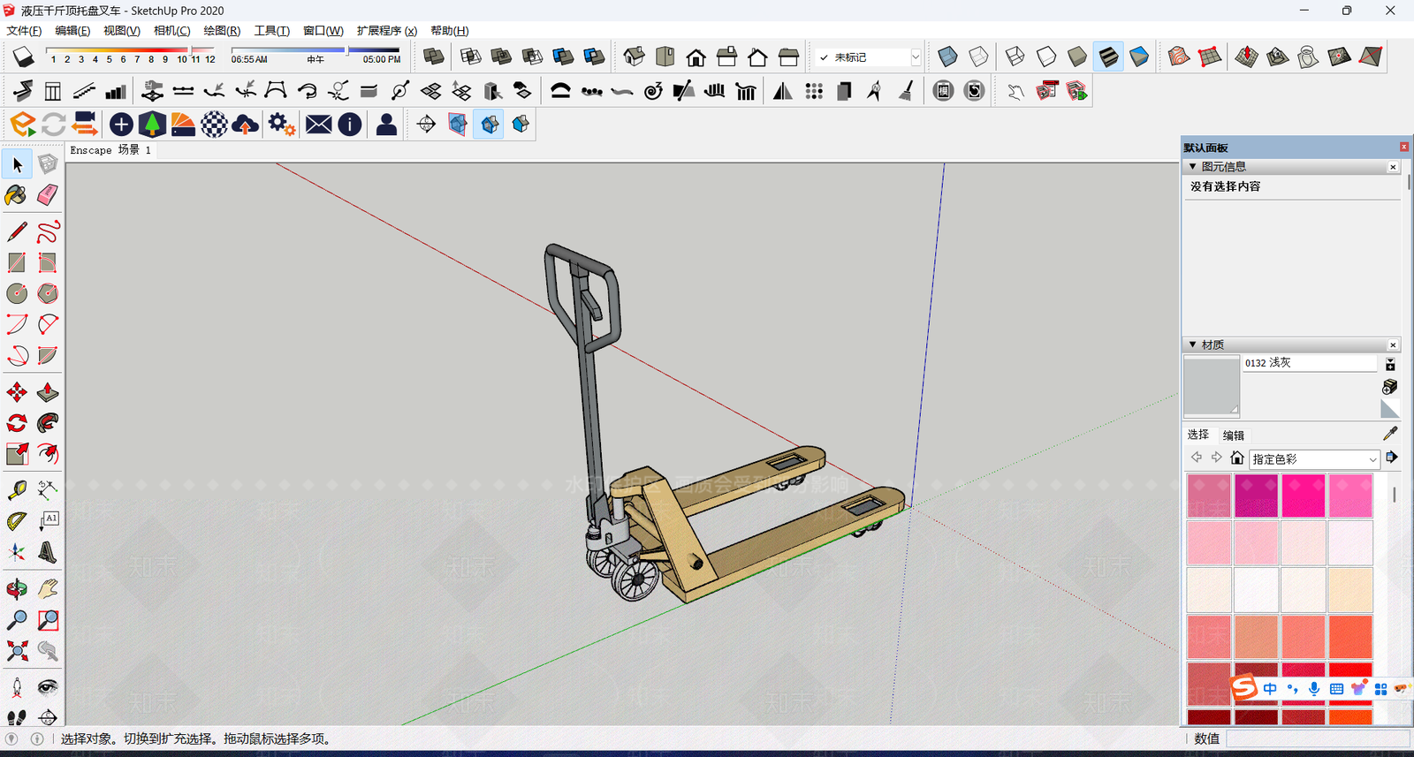Activate the Move tool
The image size is (1414, 757).
(x=16, y=392)
